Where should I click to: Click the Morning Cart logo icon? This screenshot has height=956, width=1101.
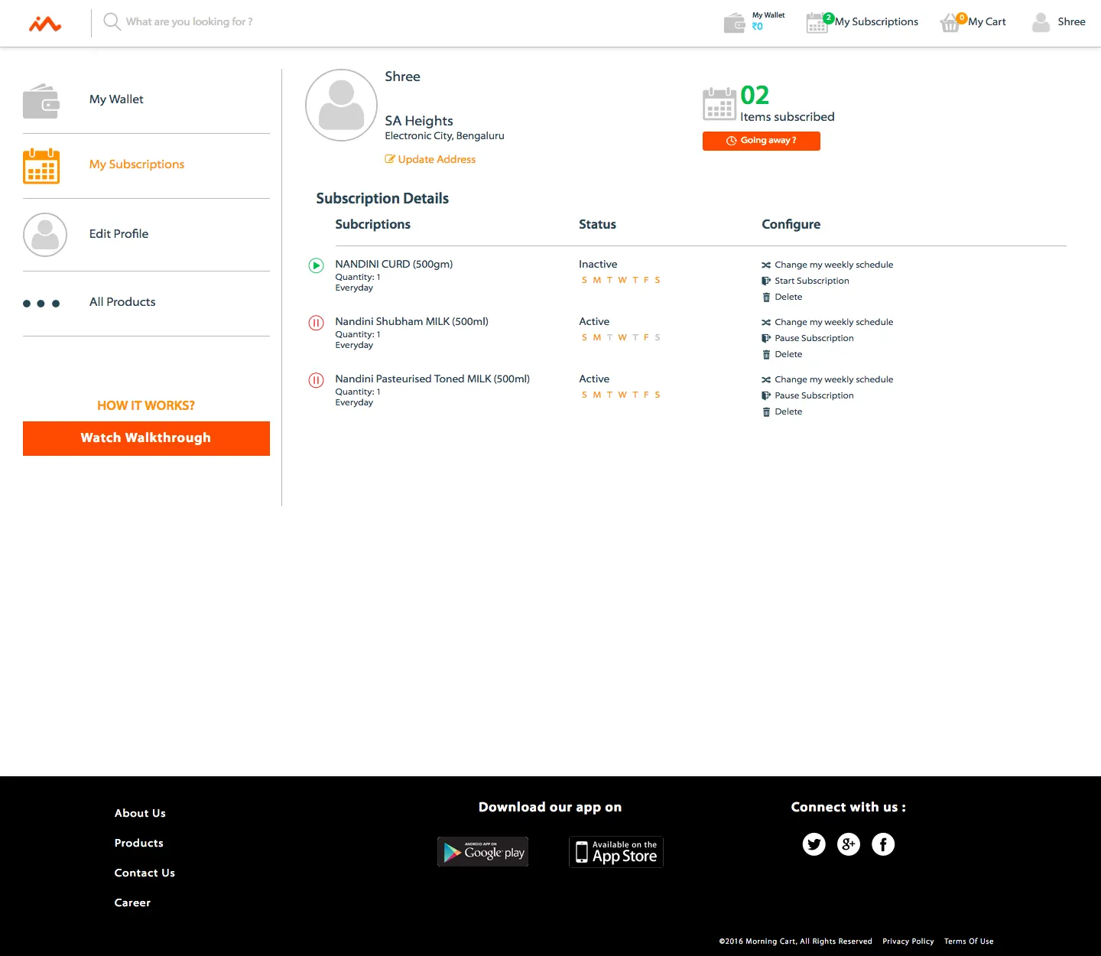45,24
